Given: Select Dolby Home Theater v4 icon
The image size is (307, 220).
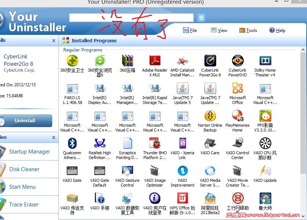Looking at the screenshot, I should (265, 61).
